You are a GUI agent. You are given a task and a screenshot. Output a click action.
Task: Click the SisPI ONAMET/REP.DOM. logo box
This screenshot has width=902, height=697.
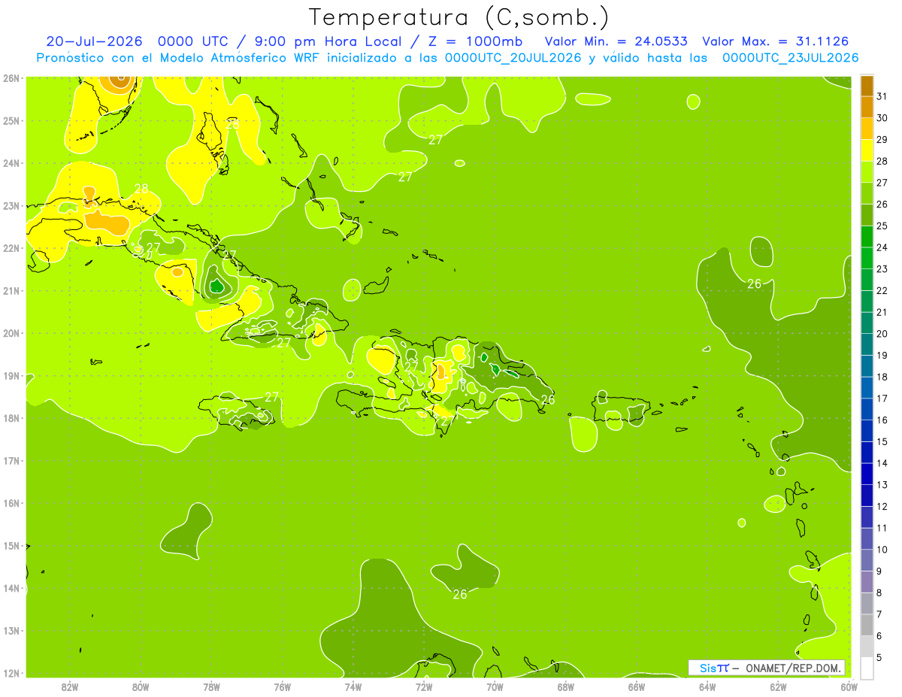pyautogui.click(x=767, y=668)
